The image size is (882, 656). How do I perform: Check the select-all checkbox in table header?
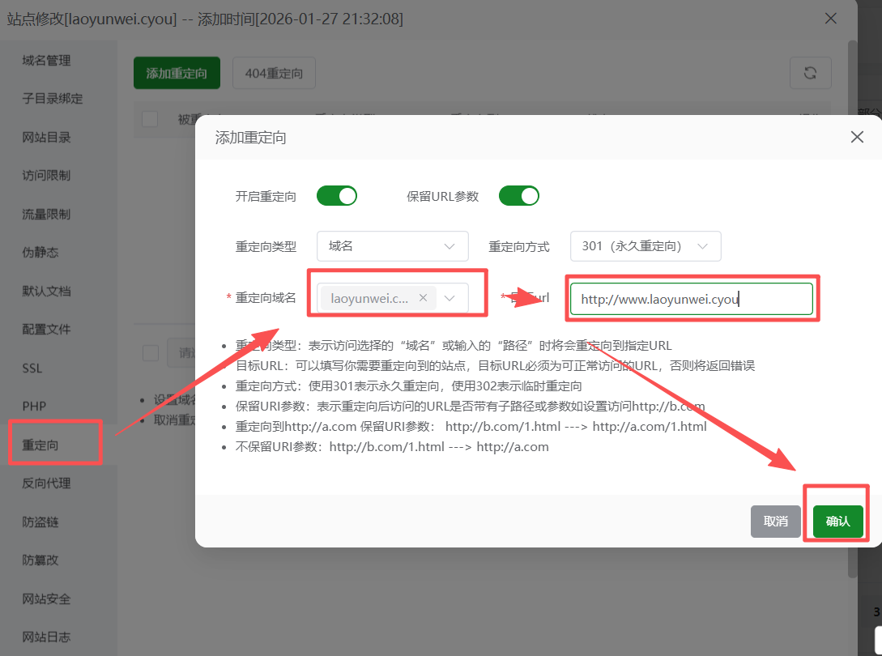point(150,119)
